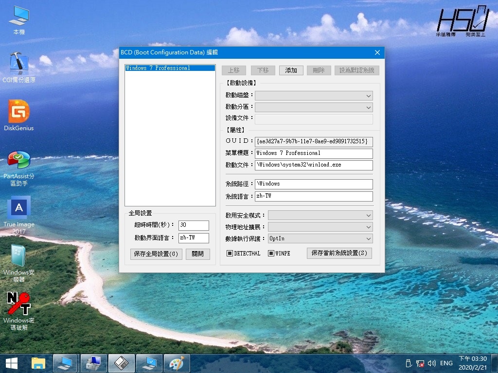Click the 下移 button
Viewport: 498px width, 373px height.
pyautogui.click(x=263, y=70)
